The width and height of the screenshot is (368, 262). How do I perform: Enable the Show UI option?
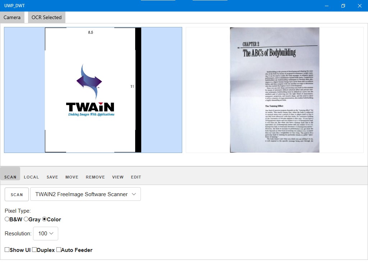pyautogui.click(x=6, y=250)
